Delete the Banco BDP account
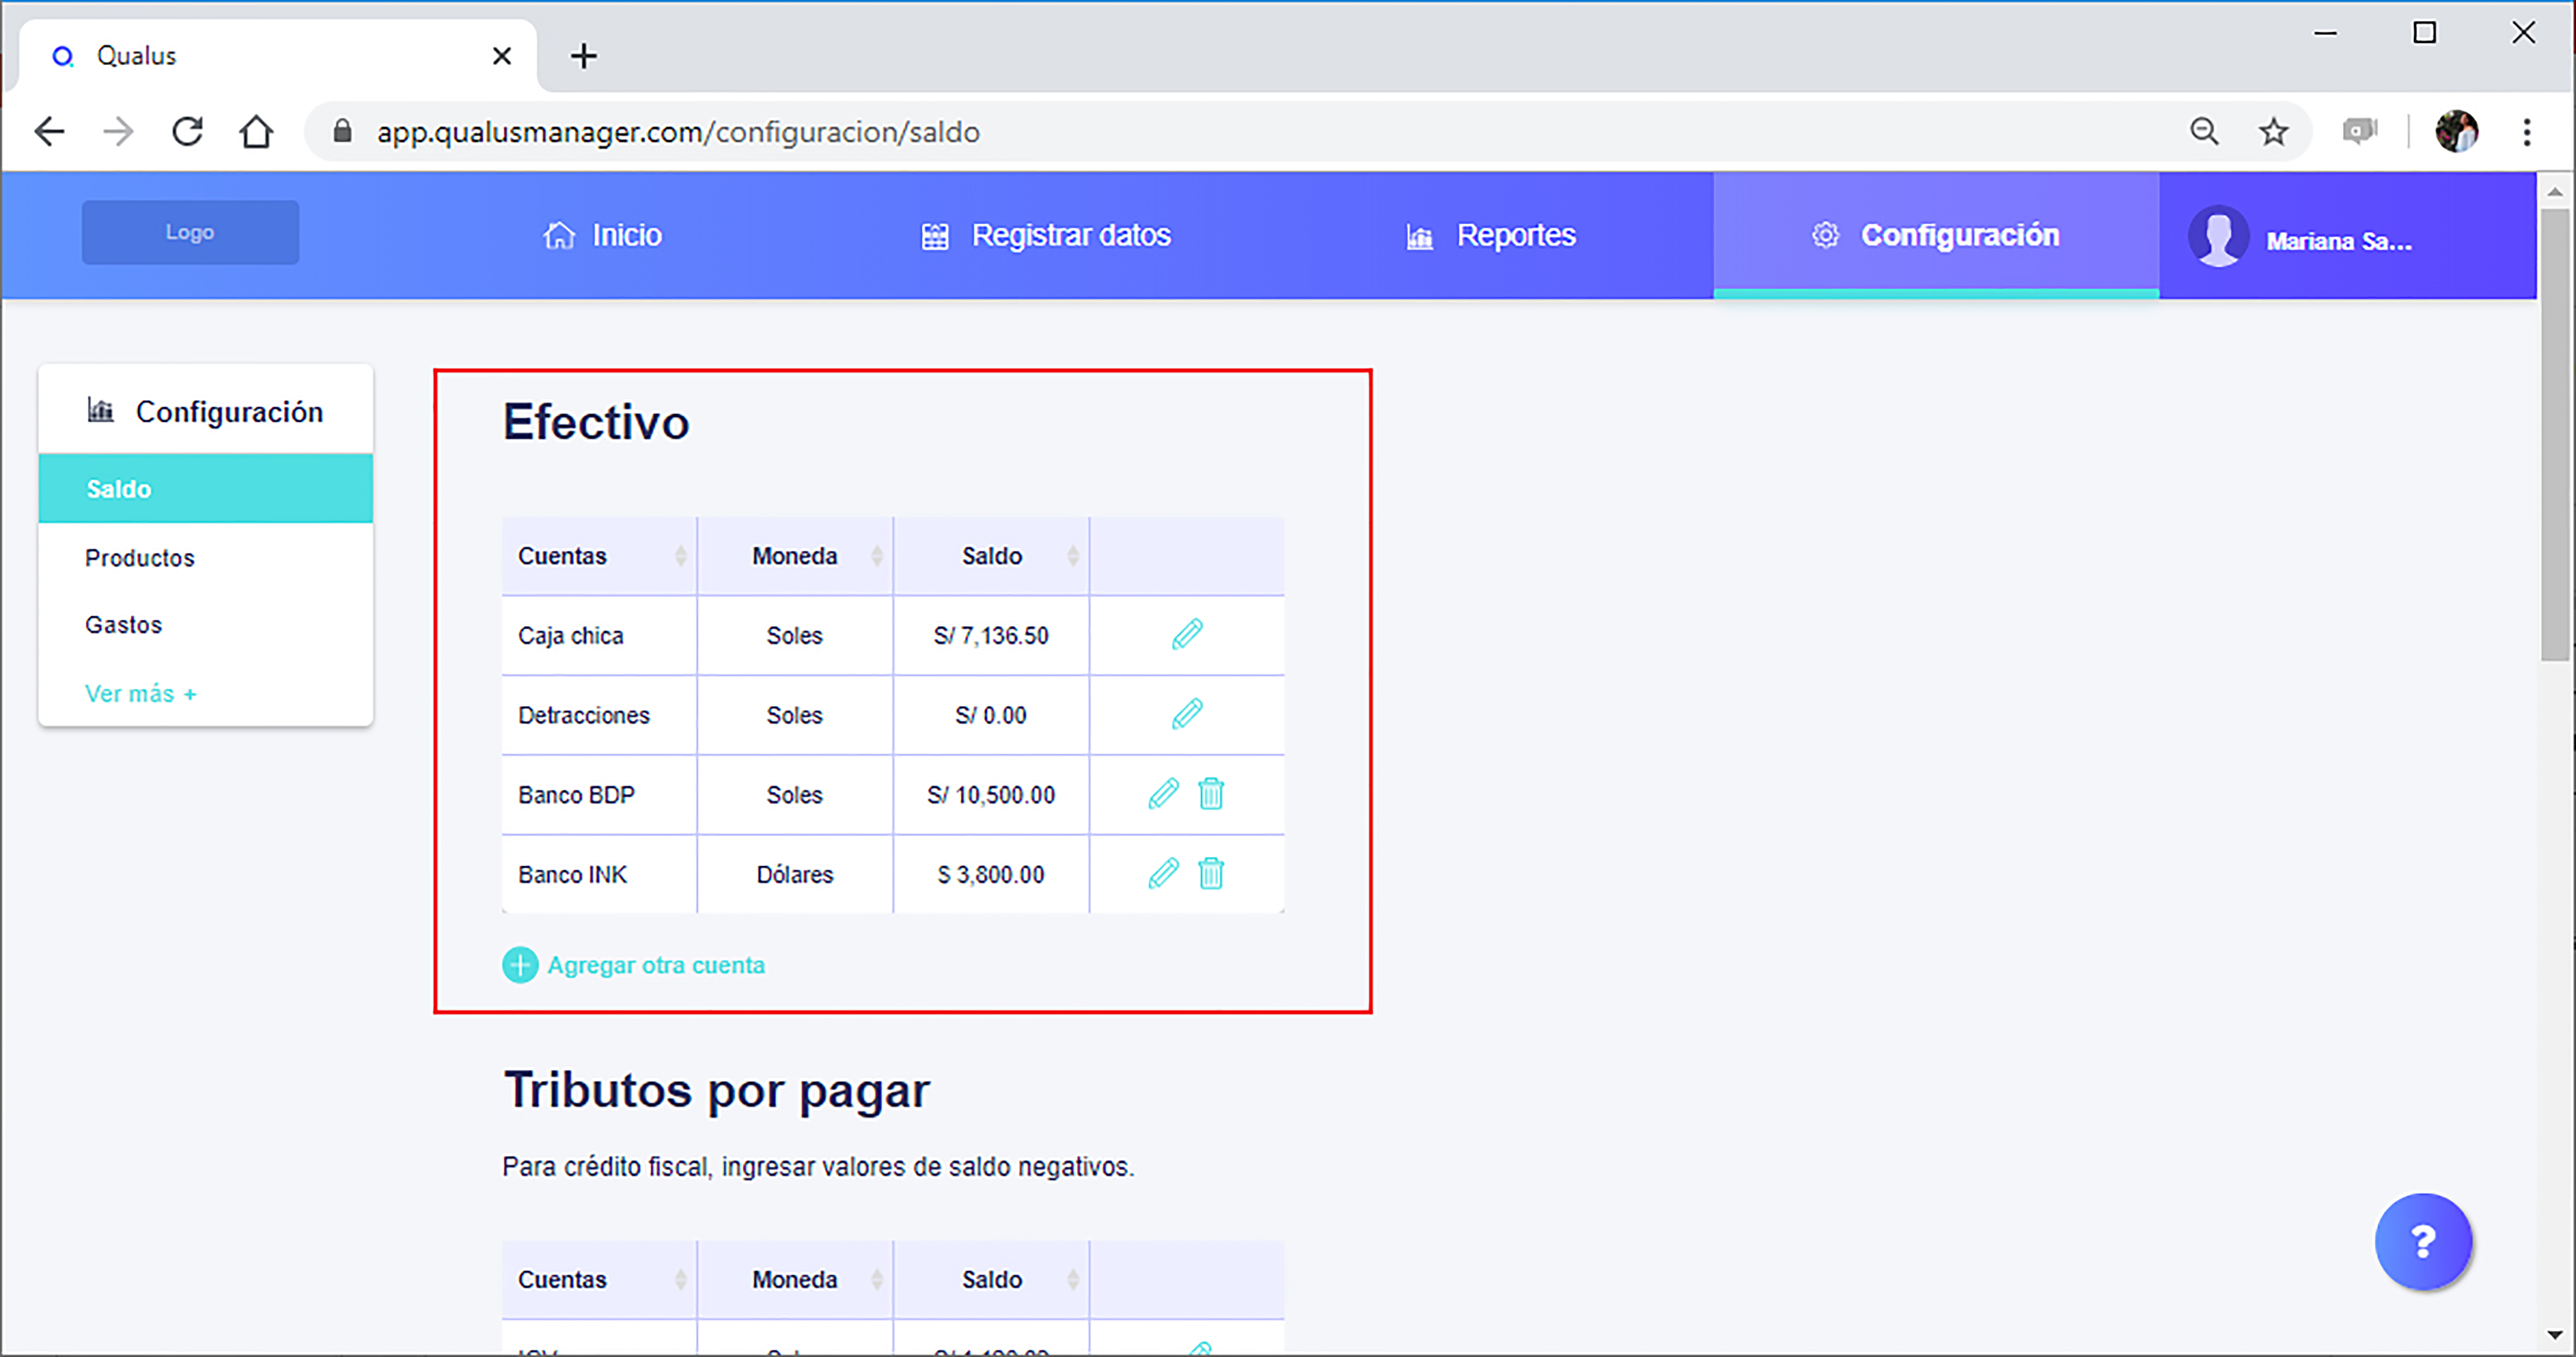Viewport: 2576px width, 1357px height. tap(1211, 794)
